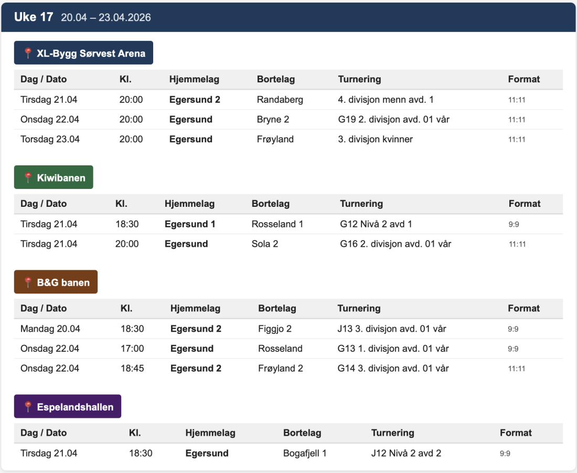Select the XL-Bygg Sørvest Arena venue badge
The image size is (577, 473).
[83, 53]
